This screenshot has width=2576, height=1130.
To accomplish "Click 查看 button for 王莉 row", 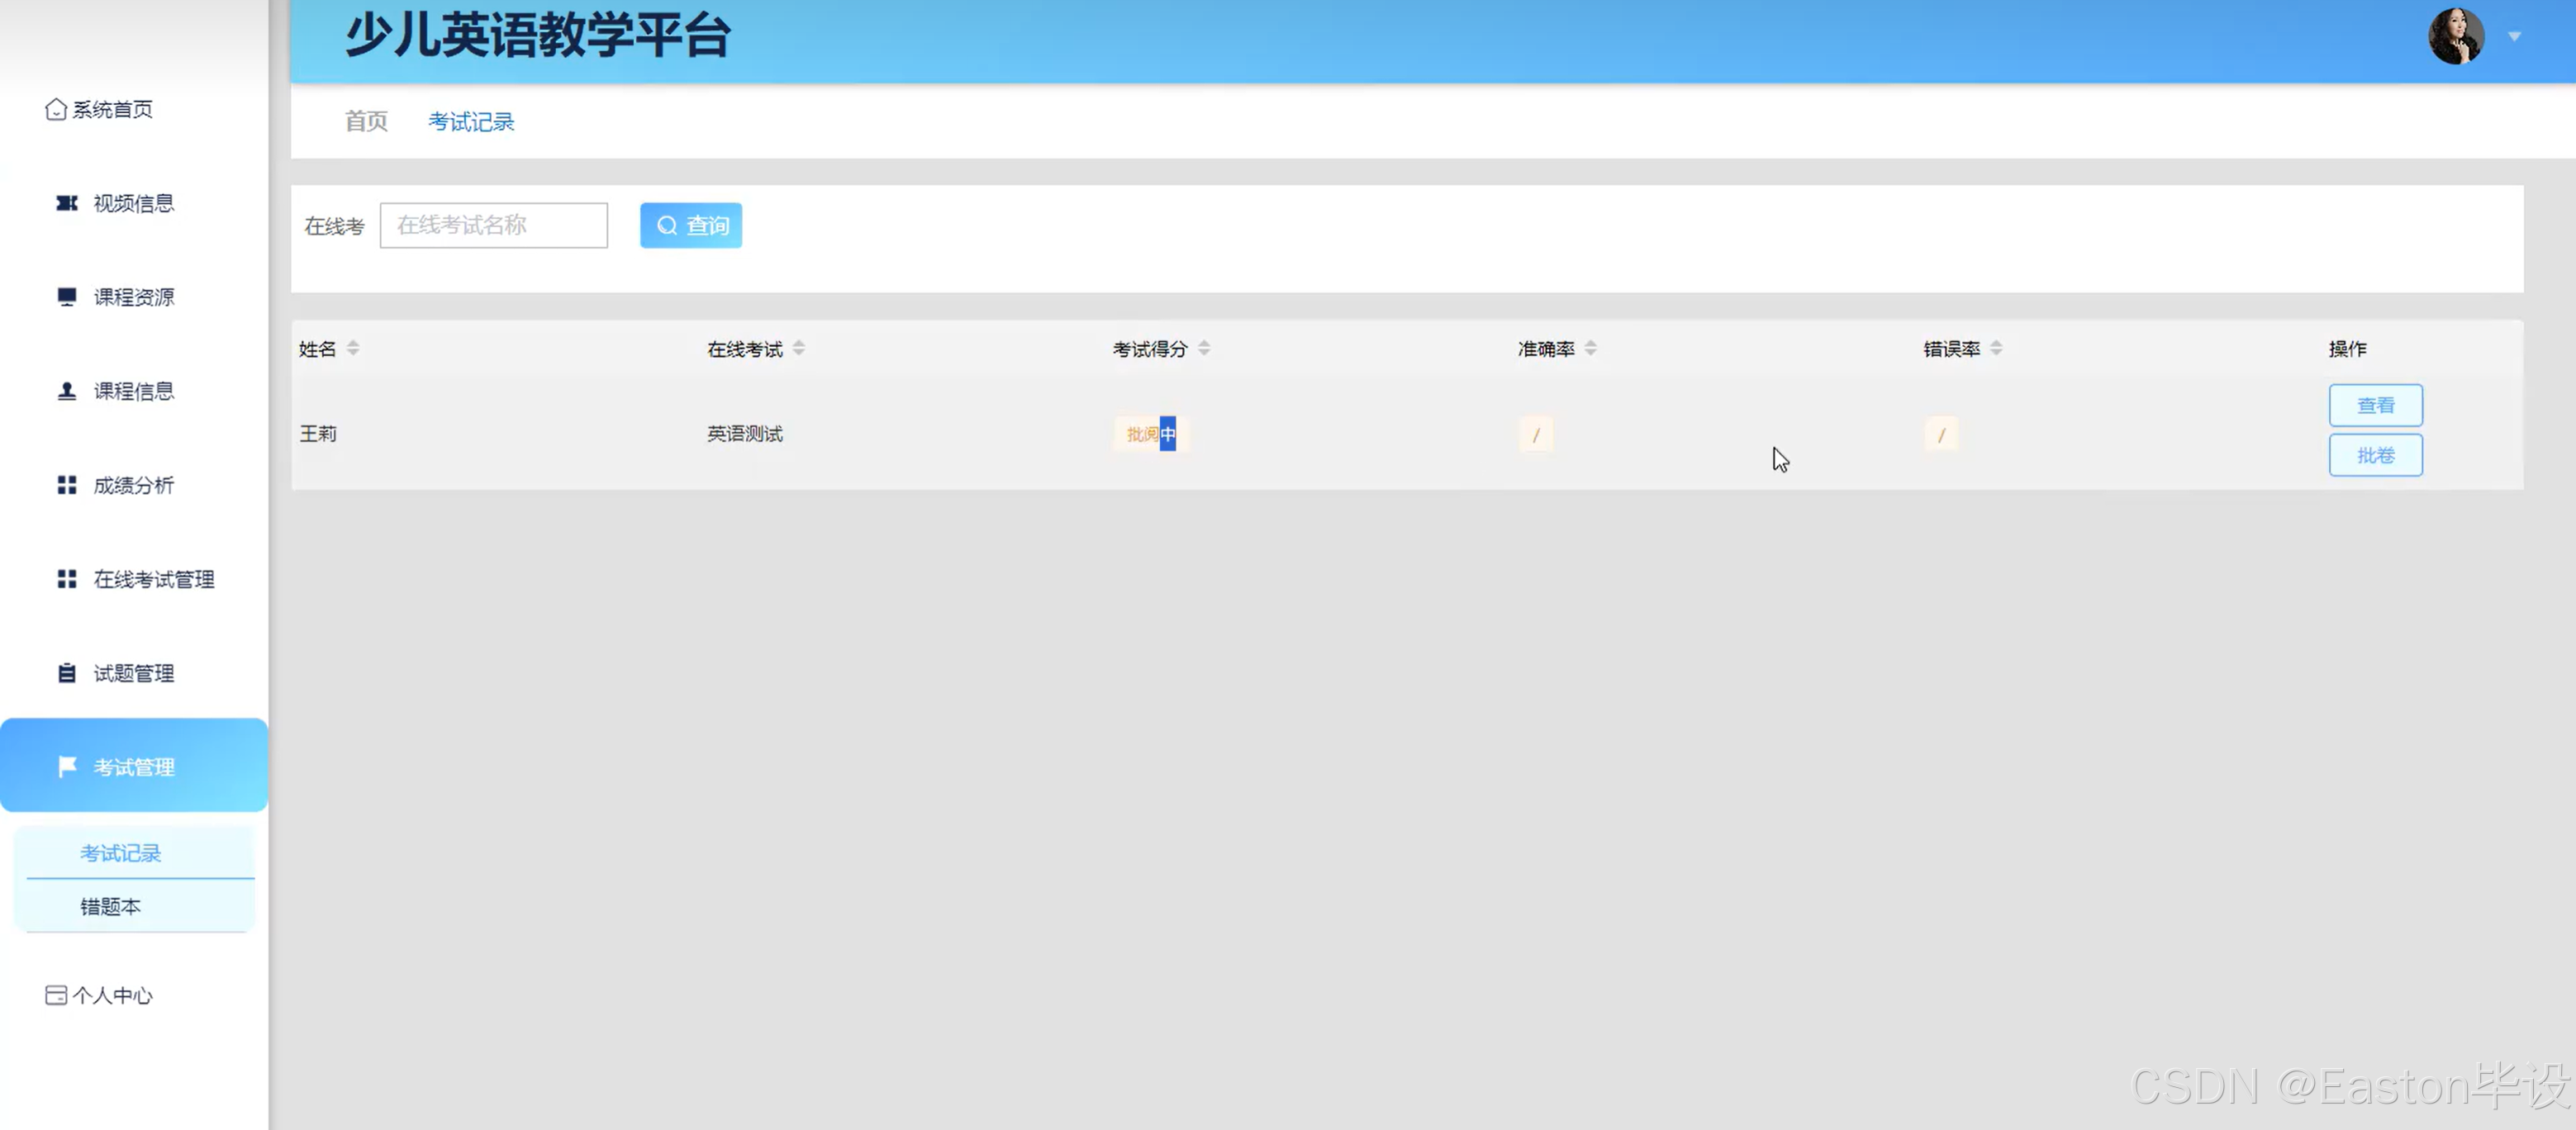I will coord(2375,405).
